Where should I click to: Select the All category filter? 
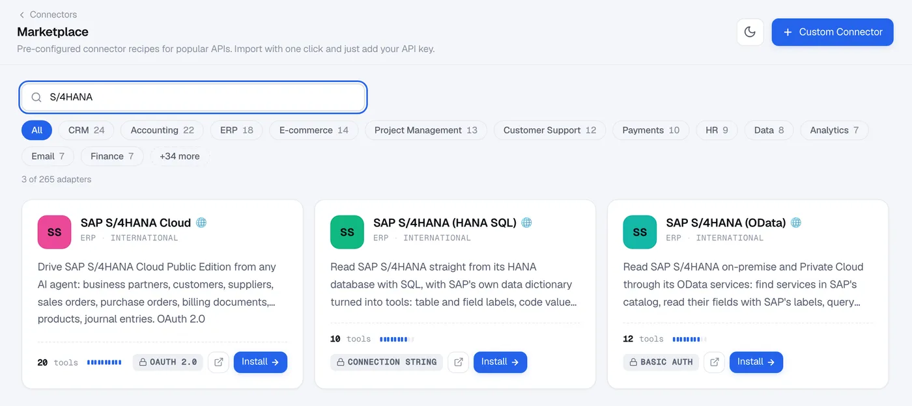click(36, 130)
